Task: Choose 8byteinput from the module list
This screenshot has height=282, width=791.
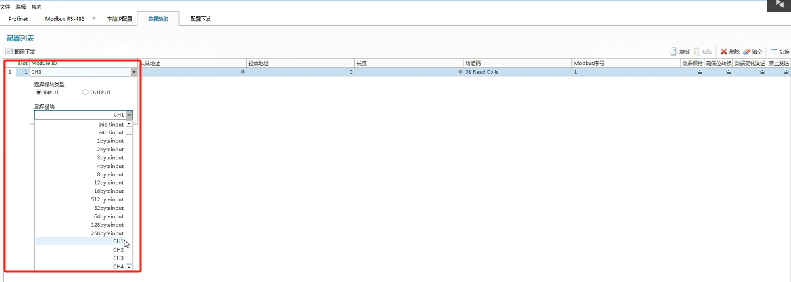Action: [x=80, y=174]
